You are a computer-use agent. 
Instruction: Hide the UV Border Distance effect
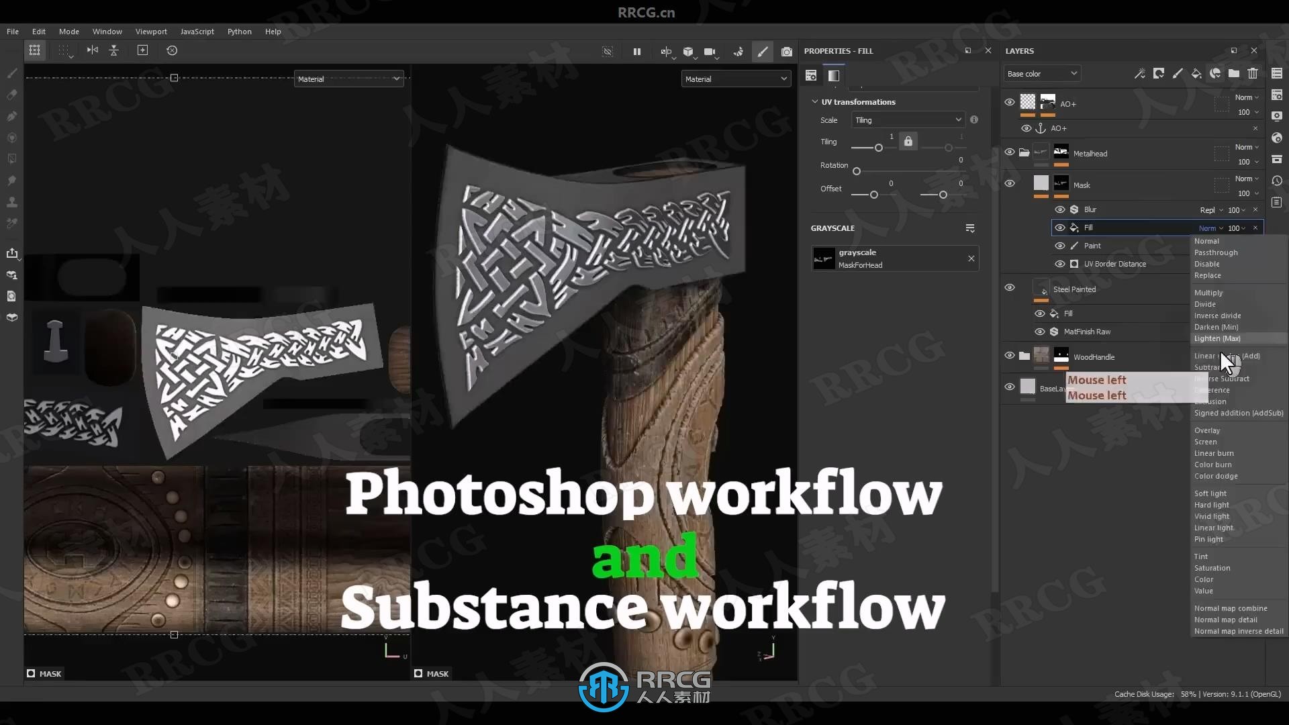click(1060, 264)
